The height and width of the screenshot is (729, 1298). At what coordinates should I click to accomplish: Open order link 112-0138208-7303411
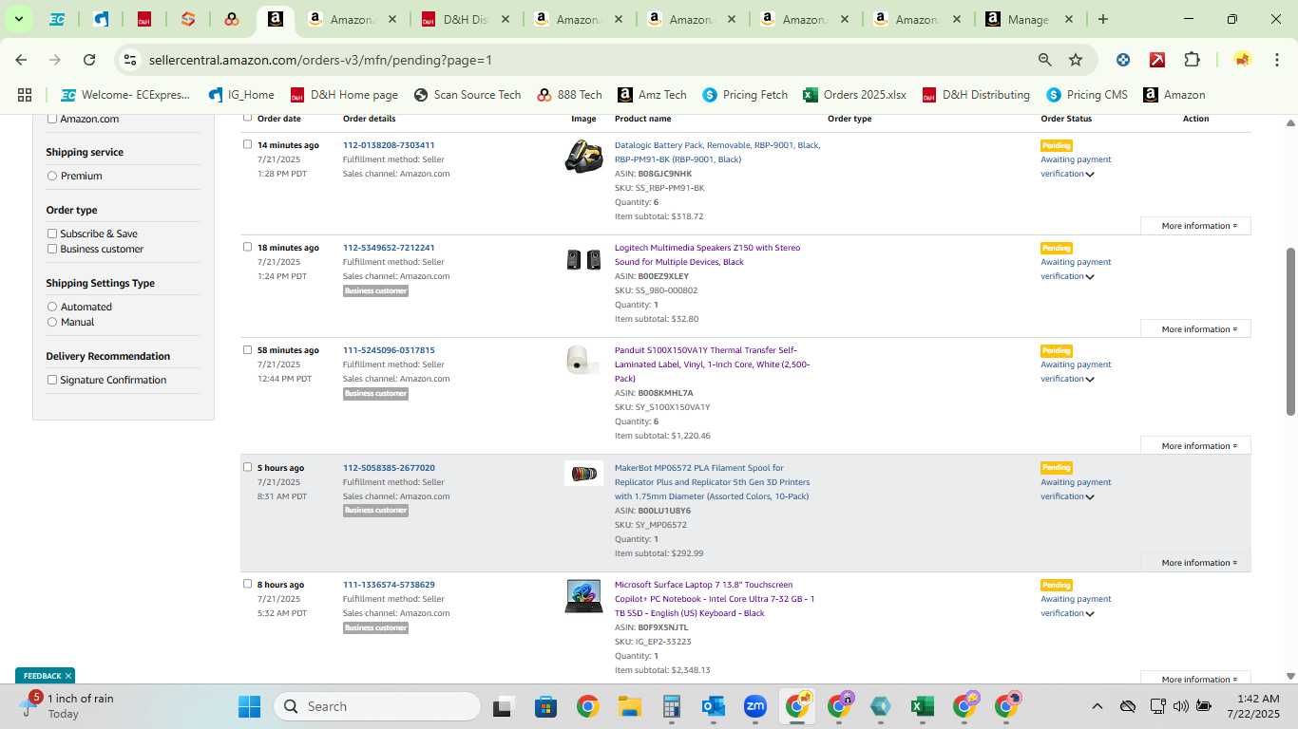point(389,145)
